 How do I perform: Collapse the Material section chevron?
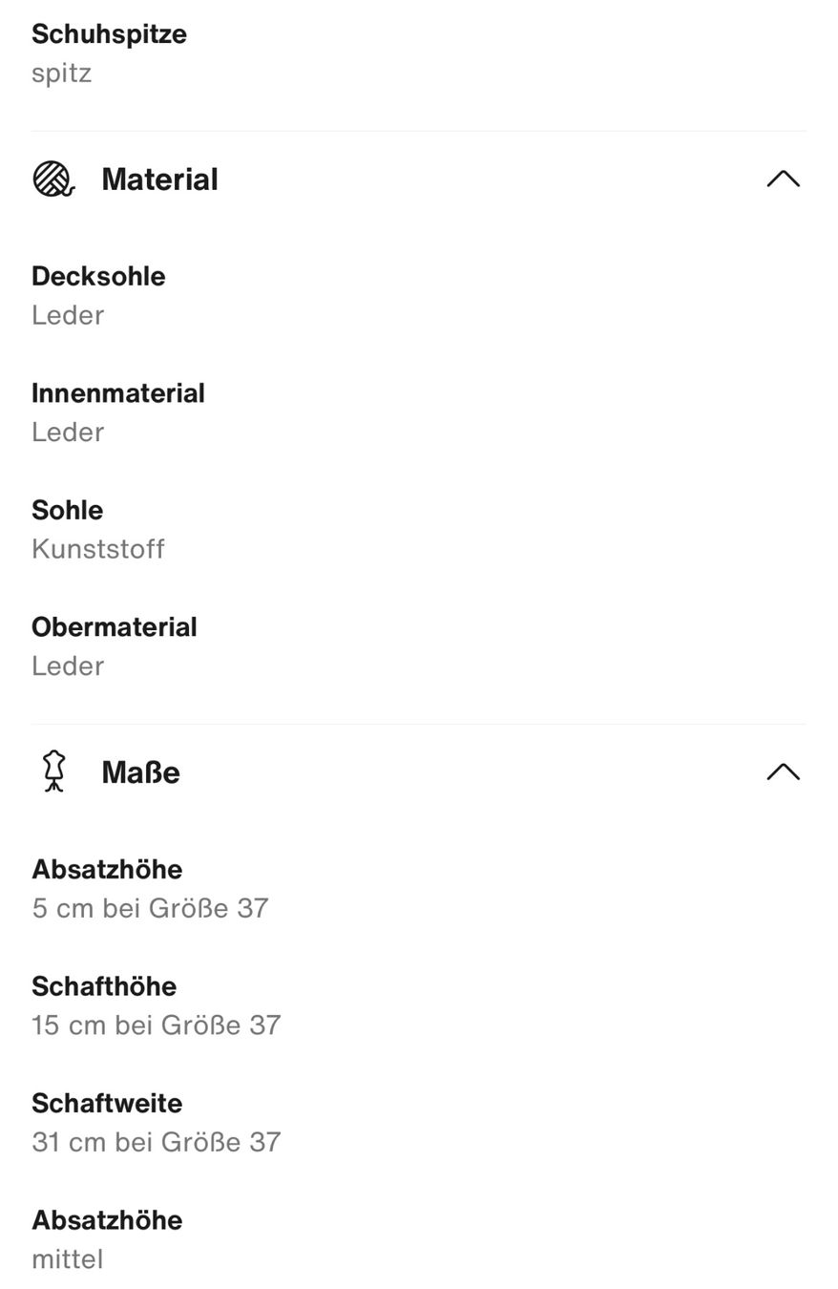pyautogui.click(x=783, y=179)
